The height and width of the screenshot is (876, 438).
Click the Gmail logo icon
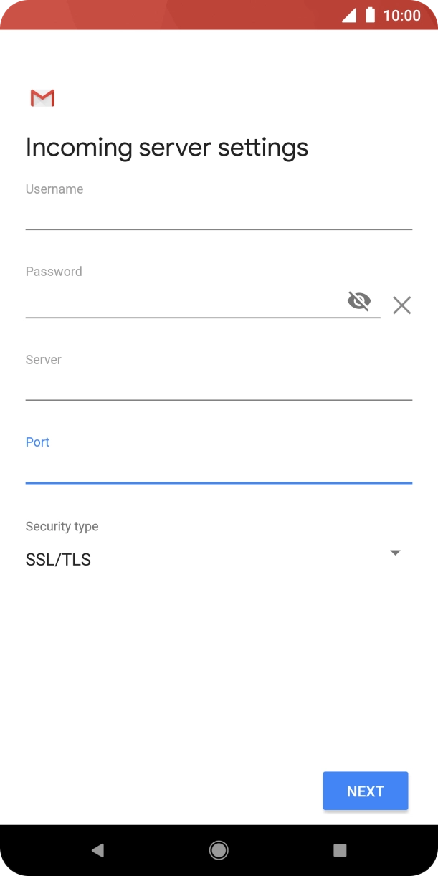point(42,98)
